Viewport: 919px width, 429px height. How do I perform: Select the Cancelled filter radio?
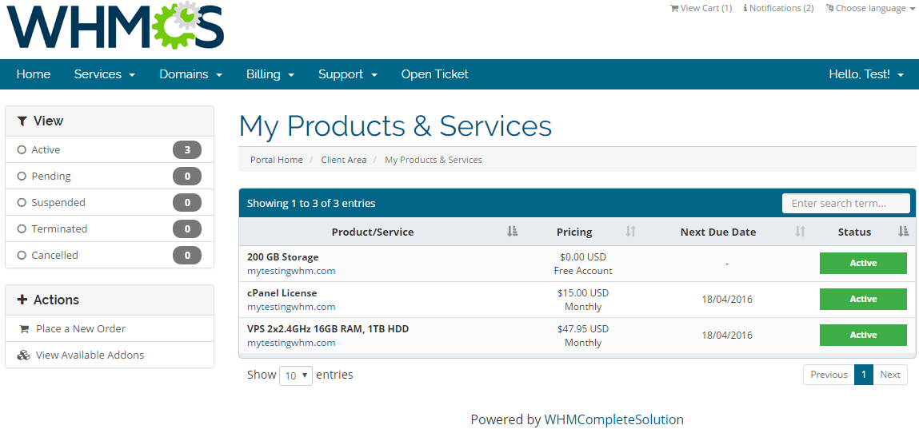22,255
